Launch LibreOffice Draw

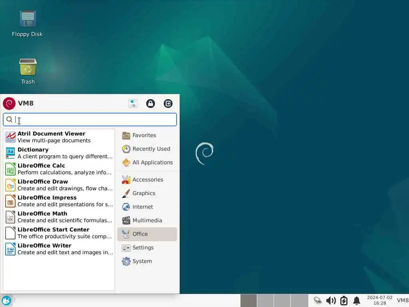pos(59,185)
